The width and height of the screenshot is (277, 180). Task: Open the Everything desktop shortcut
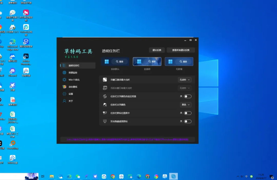click(x=12, y=145)
